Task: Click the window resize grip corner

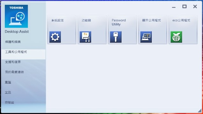Action: (200, 111)
